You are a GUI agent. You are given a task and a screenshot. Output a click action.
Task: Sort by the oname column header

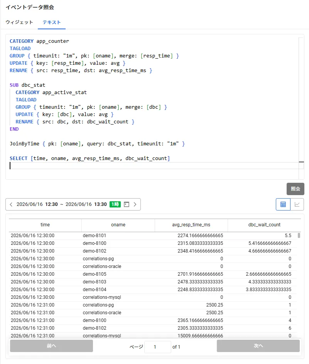[118, 225]
